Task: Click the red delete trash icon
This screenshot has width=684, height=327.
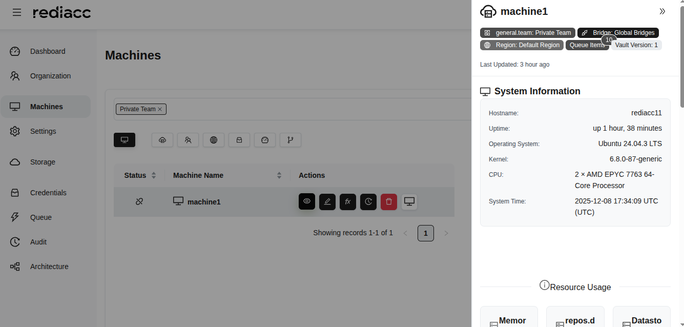Action: [x=388, y=202]
